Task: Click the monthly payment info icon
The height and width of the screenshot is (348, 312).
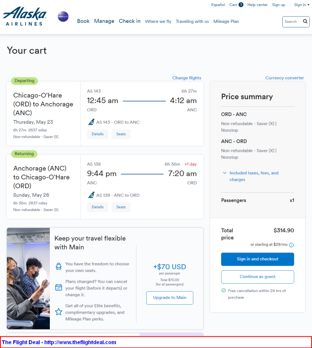Action: click(292, 245)
